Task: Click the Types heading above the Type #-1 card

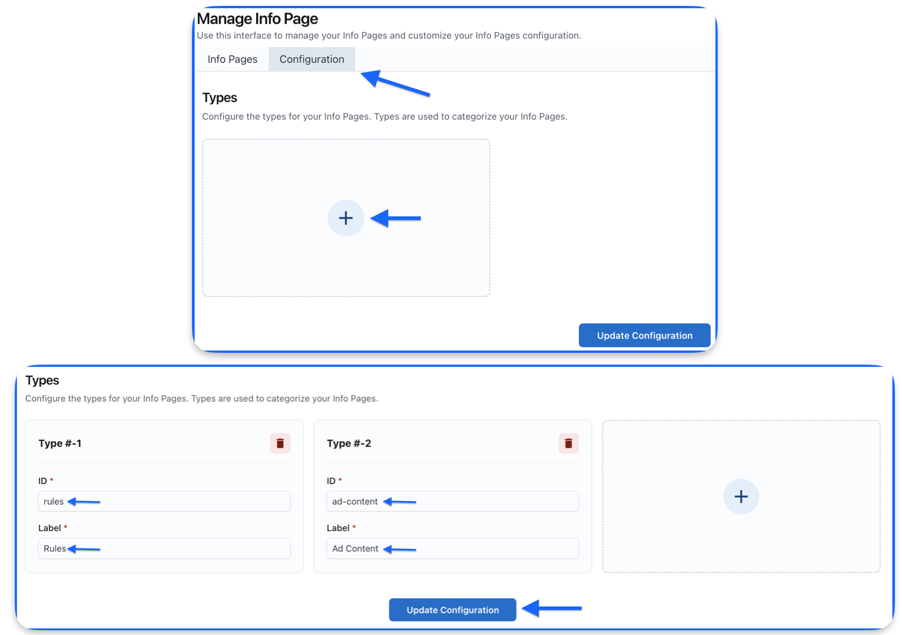Action: 42,381
